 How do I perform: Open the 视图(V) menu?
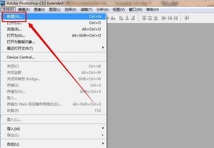[119, 10]
